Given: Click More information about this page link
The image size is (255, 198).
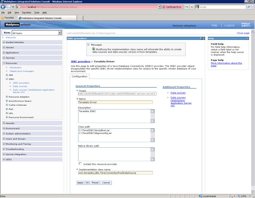Looking at the screenshot, I should coord(226,65).
